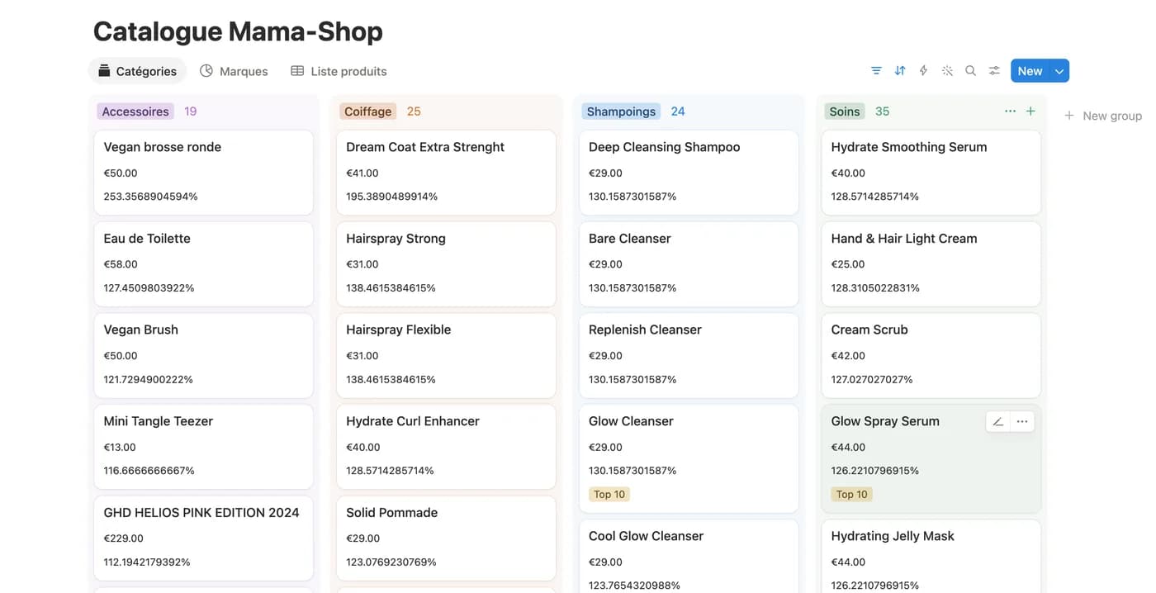The height and width of the screenshot is (593, 1156).
Task: Click the 123.7654320988% value
Action: point(635,586)
